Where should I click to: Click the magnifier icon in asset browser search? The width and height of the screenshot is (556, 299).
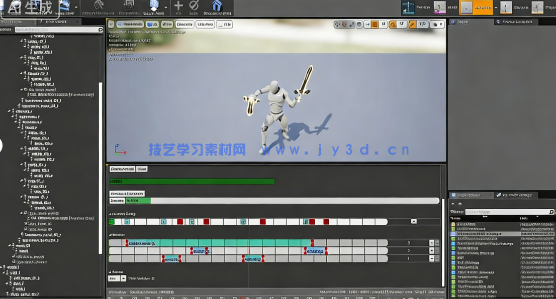(551, 212)
